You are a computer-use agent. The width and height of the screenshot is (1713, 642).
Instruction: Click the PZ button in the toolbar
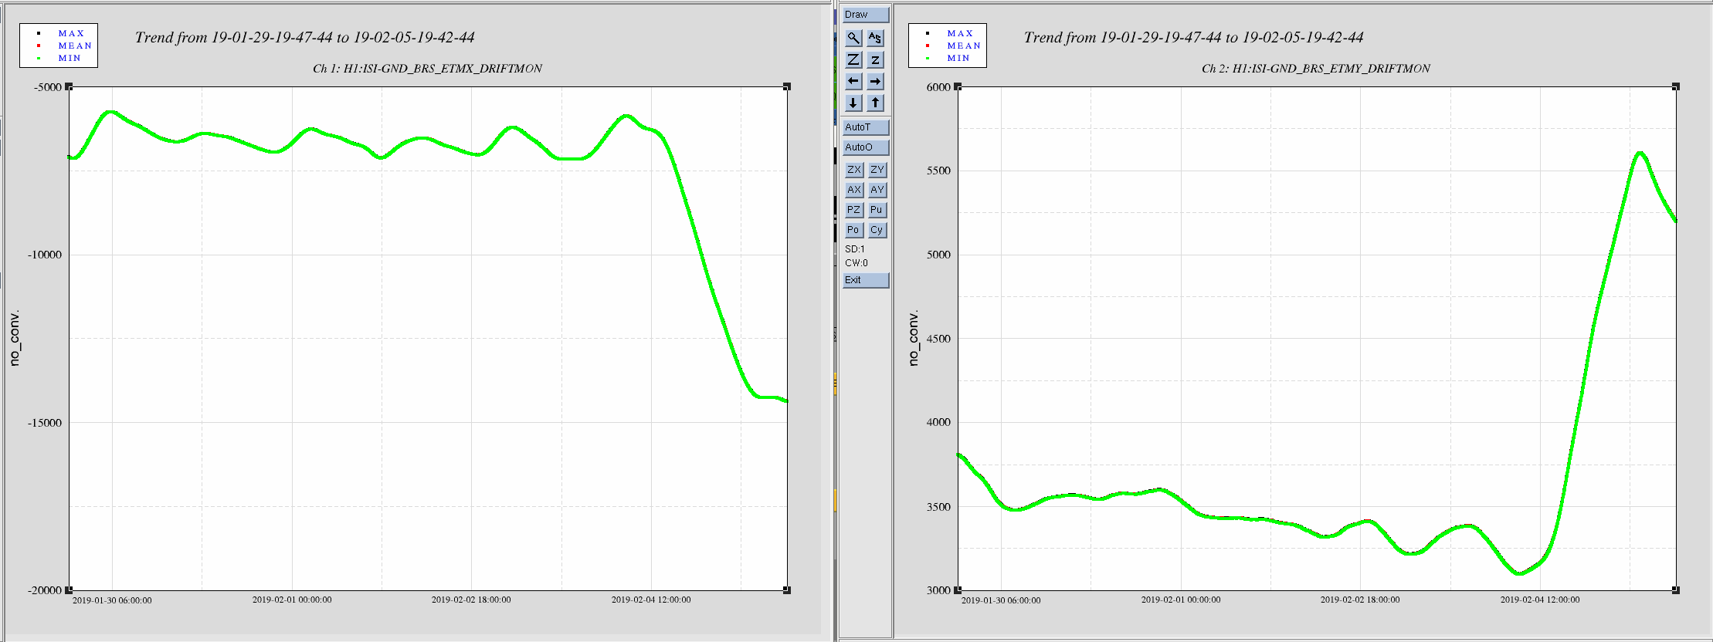854,210
